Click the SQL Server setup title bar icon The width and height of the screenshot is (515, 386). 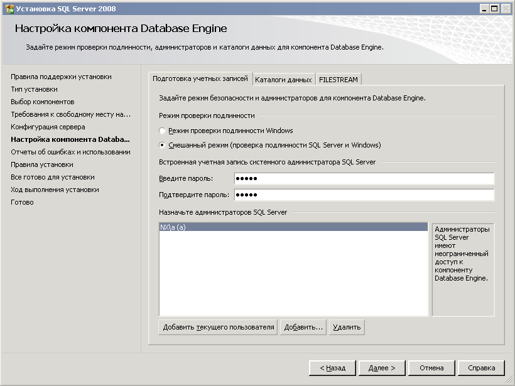tap(9, 9)
